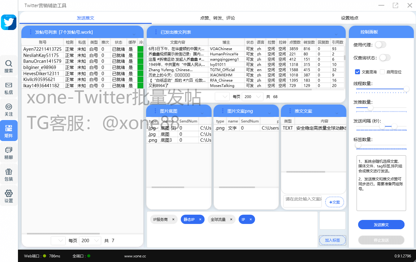
Task: Switch to the 设置地点 tab
Action: (x=350, y=18)
